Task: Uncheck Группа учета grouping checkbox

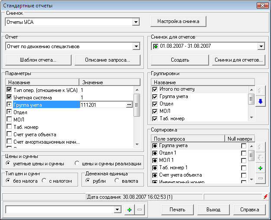Action: [155, 97]
